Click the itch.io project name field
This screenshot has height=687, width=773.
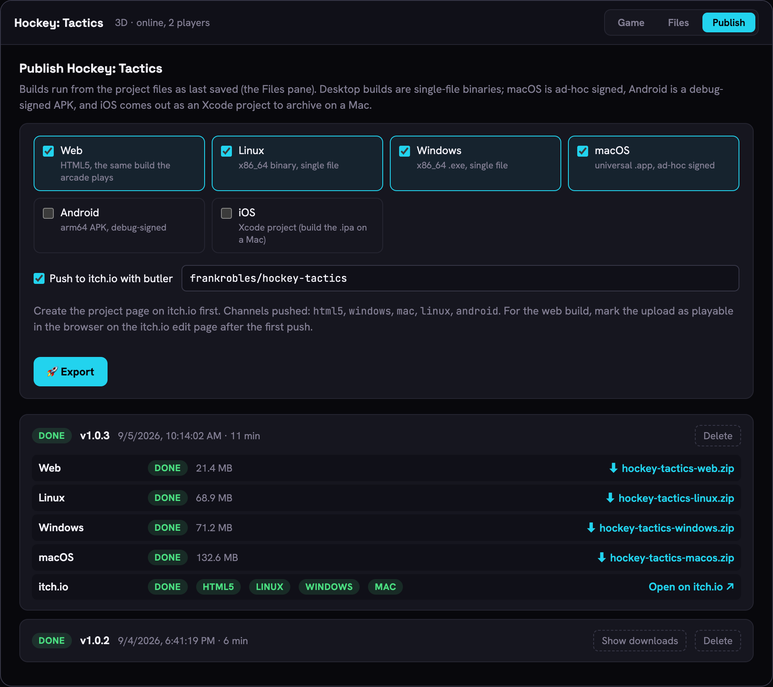pyautogui.click(x=460, y=278)
